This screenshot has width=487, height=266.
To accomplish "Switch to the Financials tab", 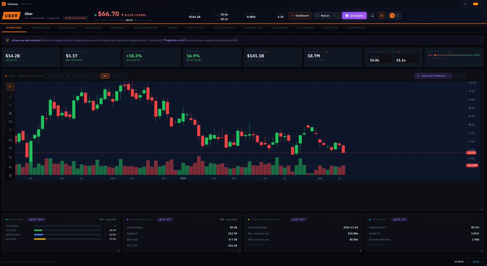I will pos(40,28).
